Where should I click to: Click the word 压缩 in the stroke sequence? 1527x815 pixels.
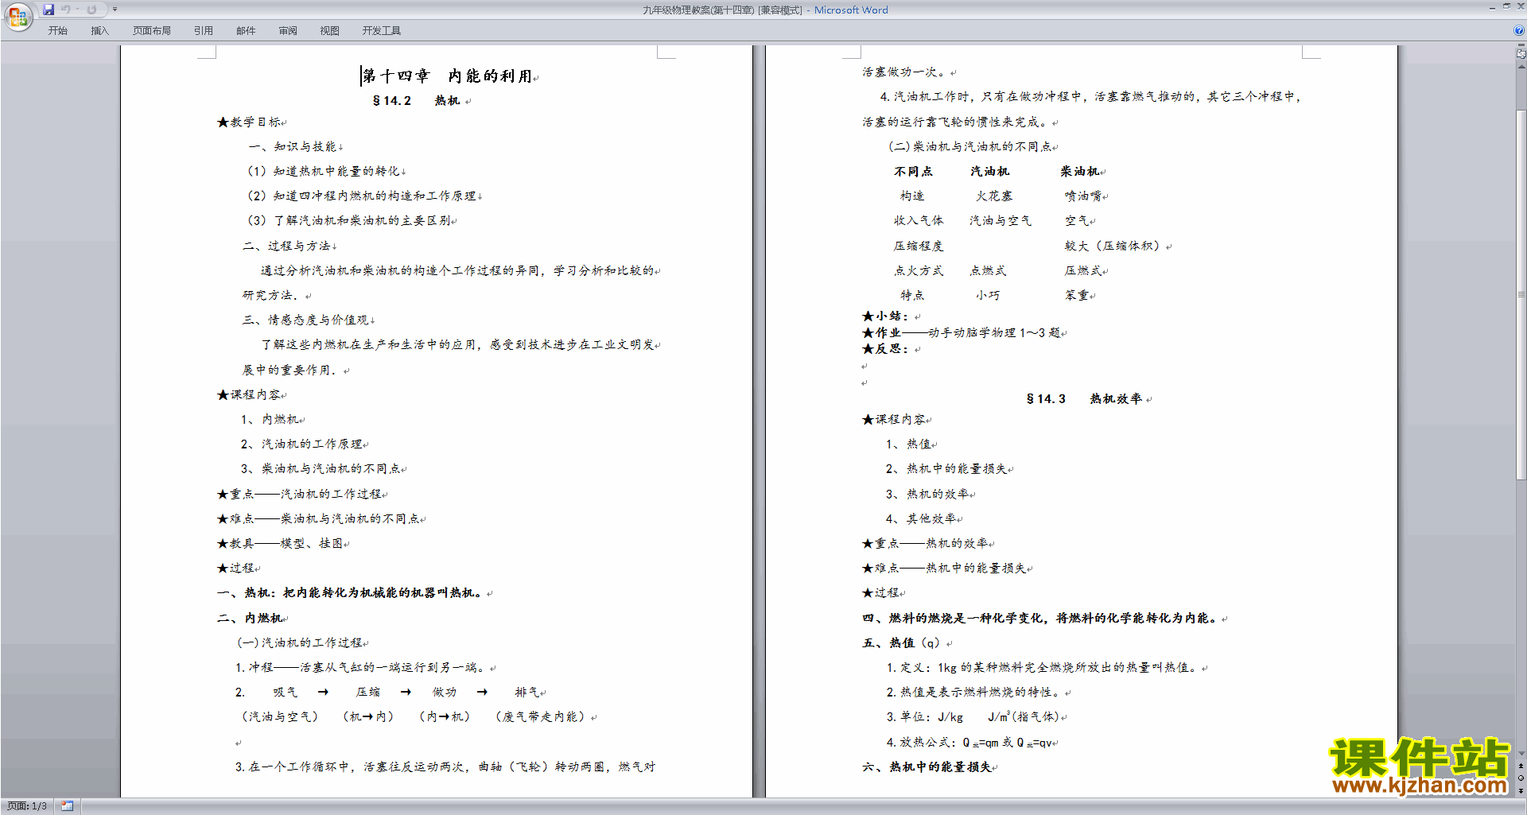(368, 692)
